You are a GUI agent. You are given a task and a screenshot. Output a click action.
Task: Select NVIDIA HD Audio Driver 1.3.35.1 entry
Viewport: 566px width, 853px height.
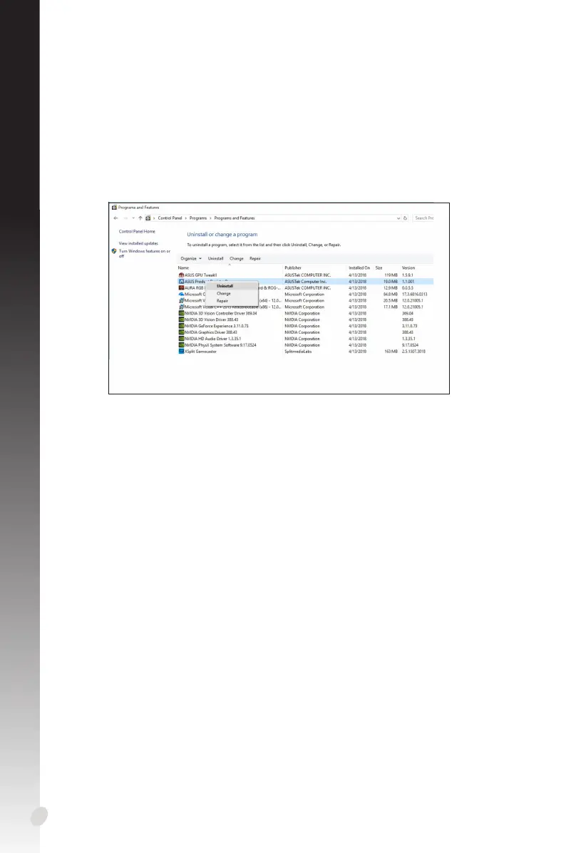[212, 339]
